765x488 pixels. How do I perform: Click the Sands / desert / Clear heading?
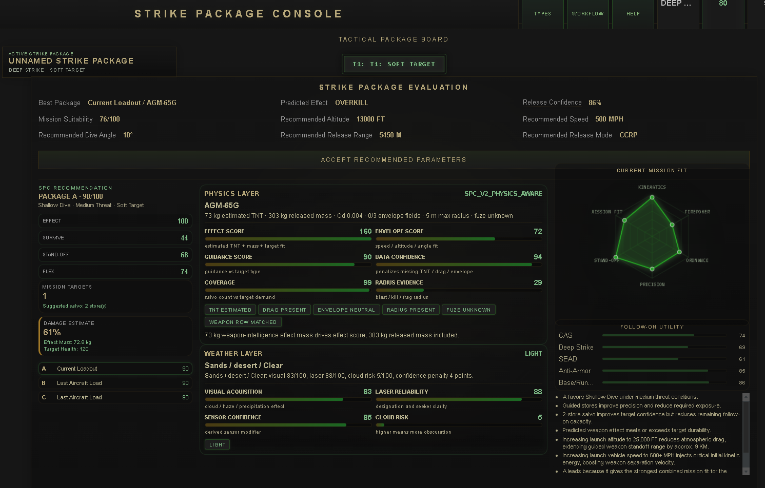pos(244,365)
